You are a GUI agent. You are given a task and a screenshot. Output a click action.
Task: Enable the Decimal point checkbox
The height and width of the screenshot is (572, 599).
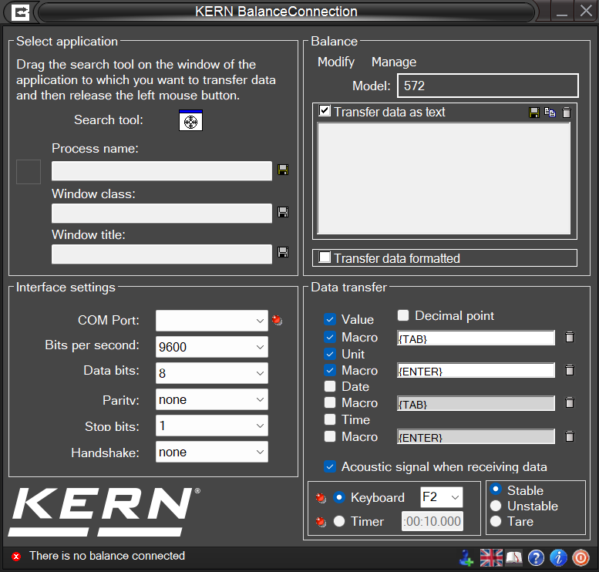[x=403, y=315]
